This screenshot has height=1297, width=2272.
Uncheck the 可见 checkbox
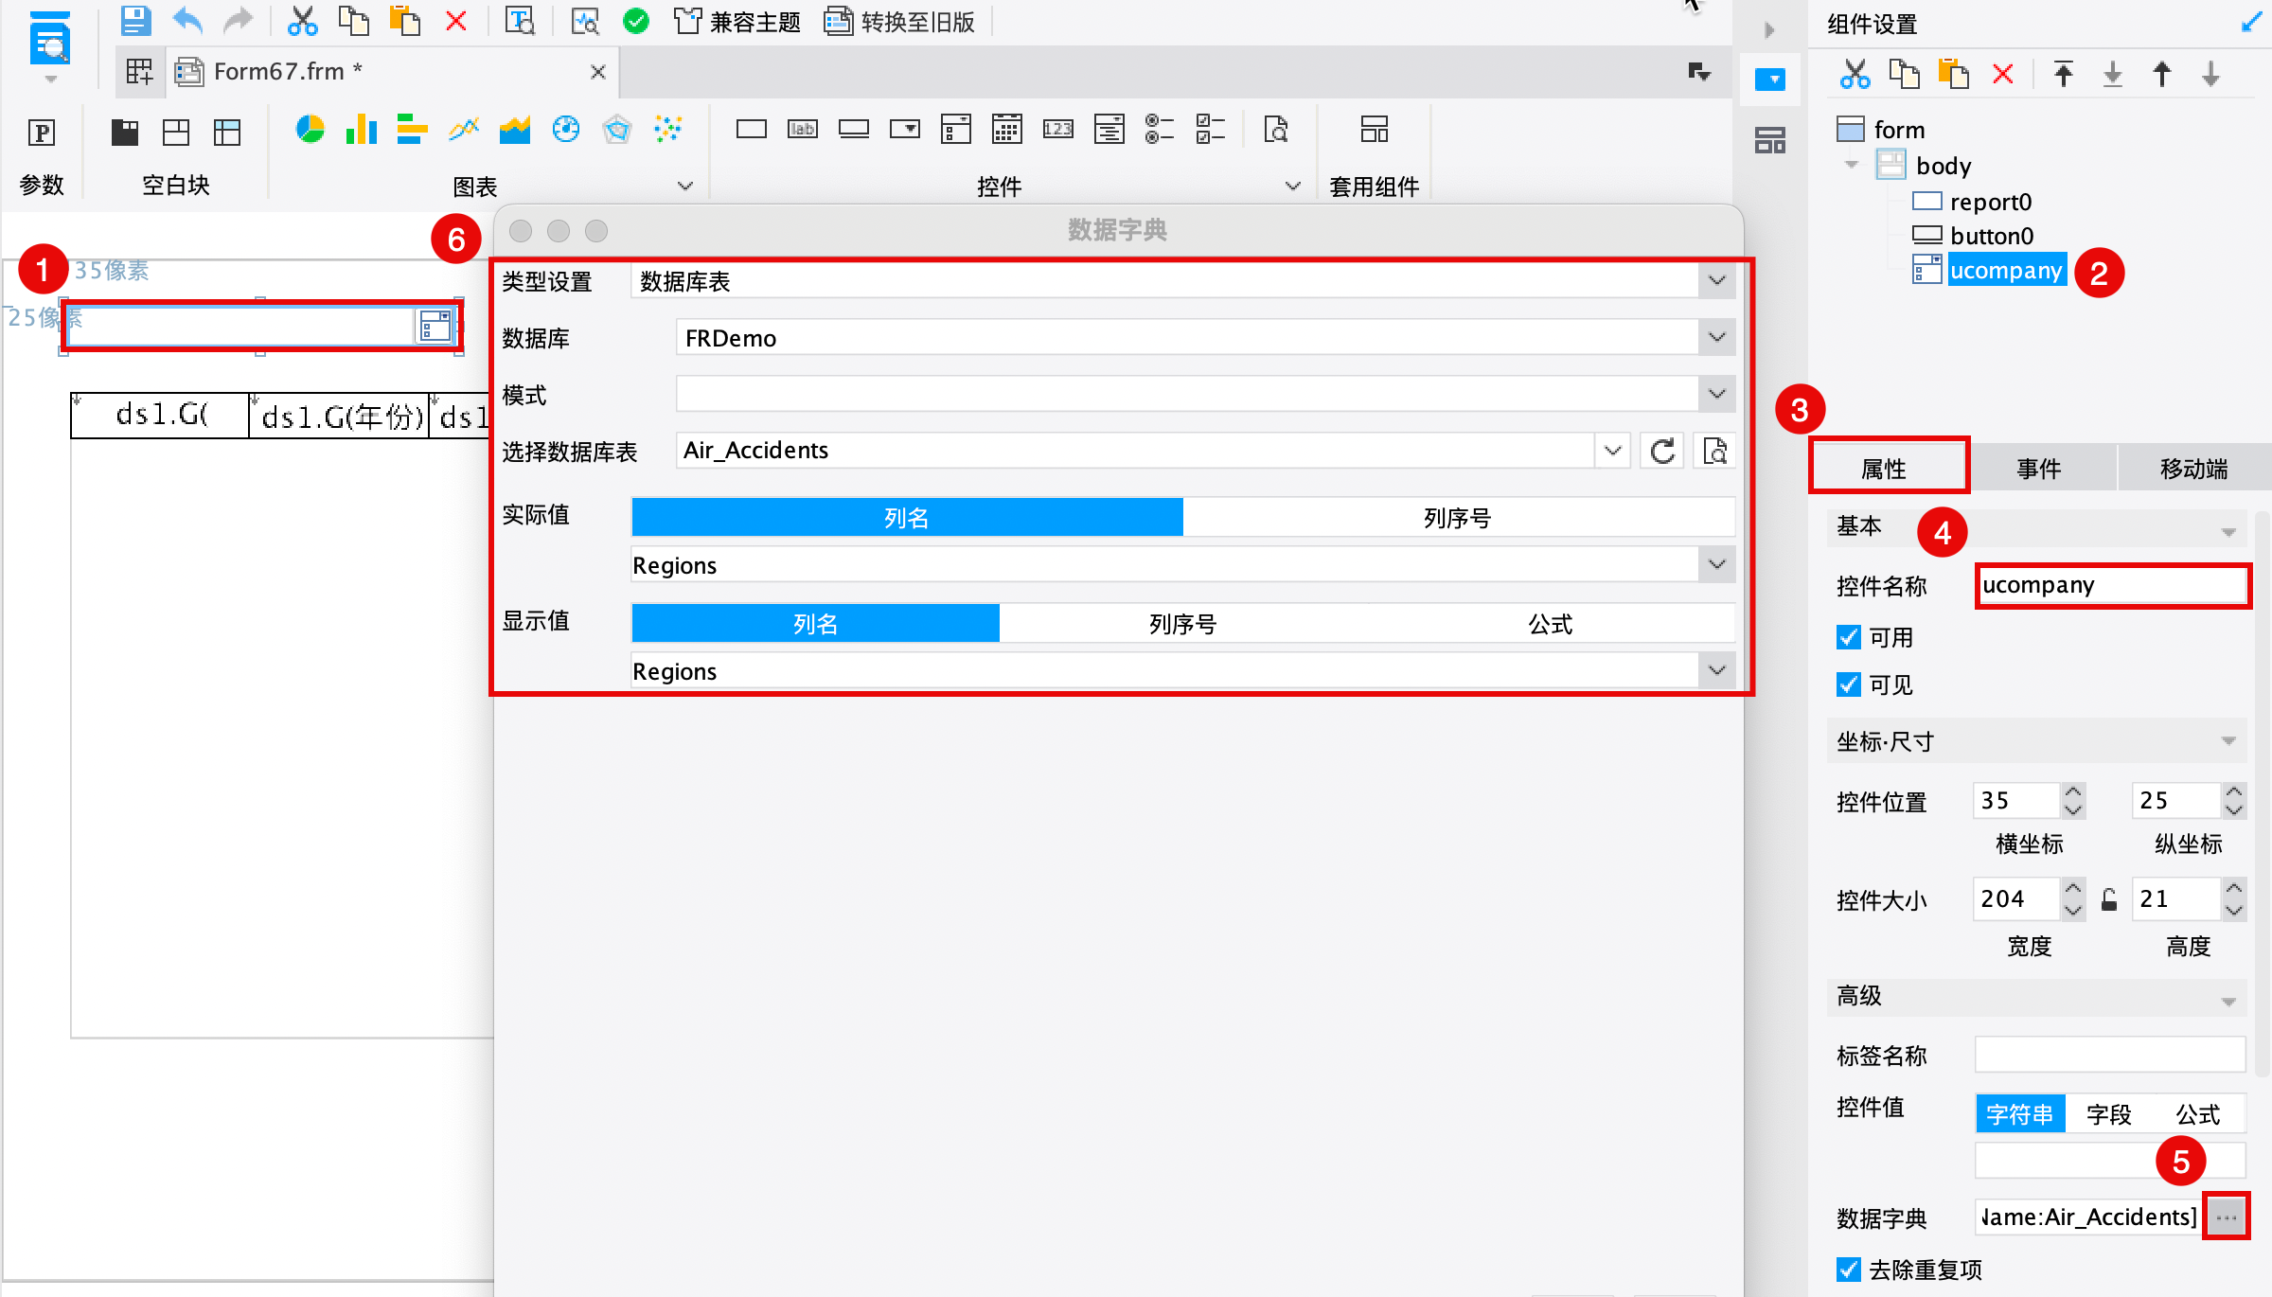click(1848, 684)
